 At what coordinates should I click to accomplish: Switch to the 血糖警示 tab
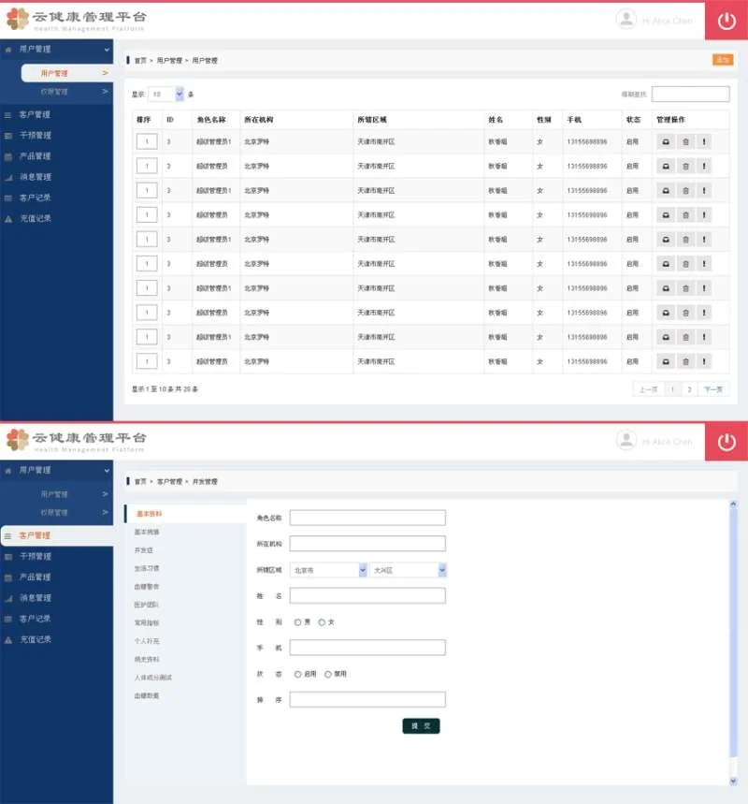pyautogui.click(x=146, y=587)
